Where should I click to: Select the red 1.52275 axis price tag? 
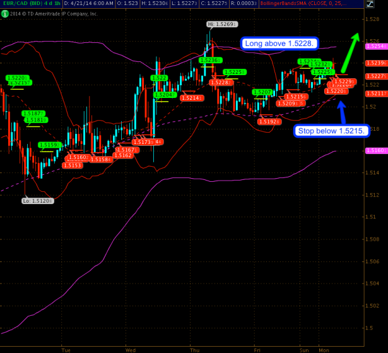point(377,76)
